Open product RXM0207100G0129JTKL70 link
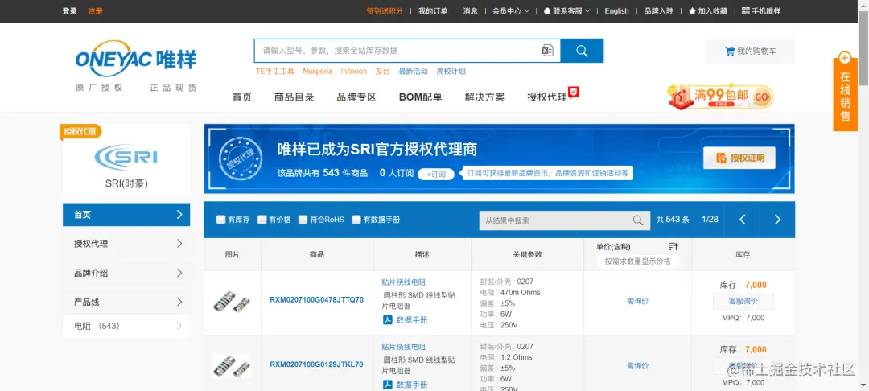This screenshot has height=391, width=869. [316, 364]
